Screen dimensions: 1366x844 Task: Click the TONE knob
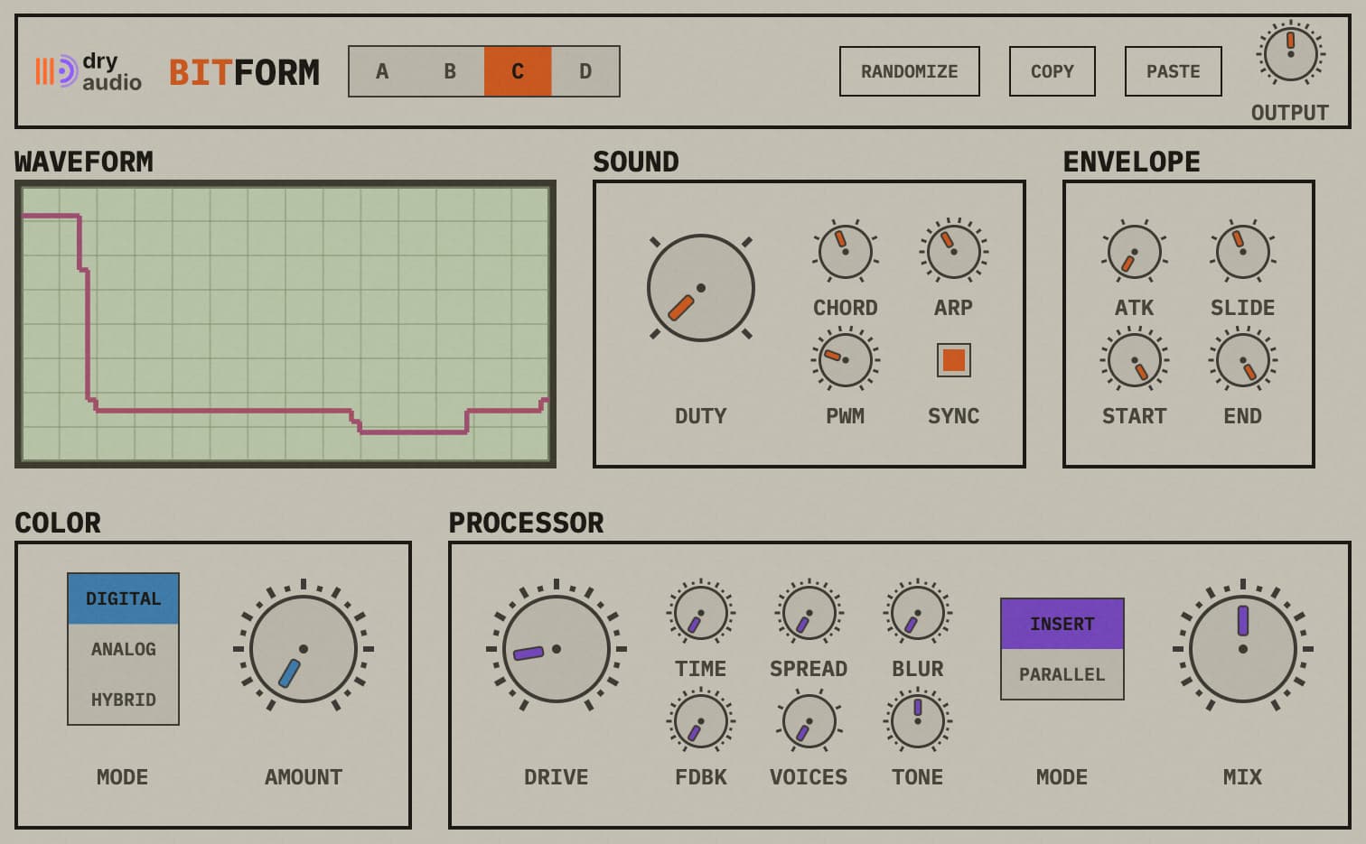coord(918,721)
